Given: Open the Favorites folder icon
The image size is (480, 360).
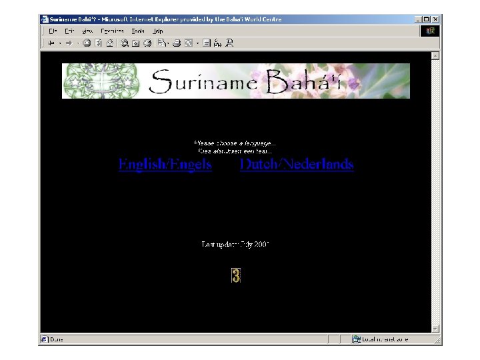Looking at the screenshot, I should pyautogui.click(x=135, y=43).
